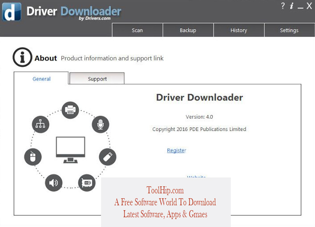Open the Scan tab
Screen dimensions: 315x227
pos(137,30)
